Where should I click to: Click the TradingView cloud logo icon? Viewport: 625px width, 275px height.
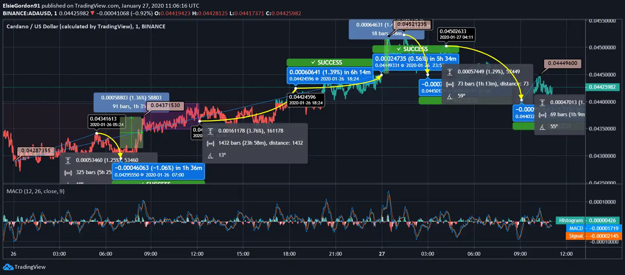tap(8, 267)
